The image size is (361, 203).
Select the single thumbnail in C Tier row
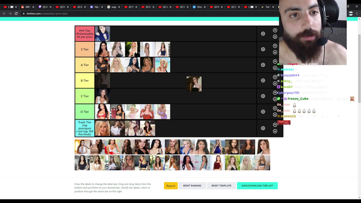point(103,96)
